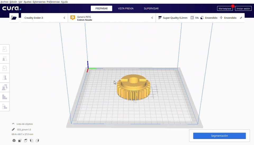Open the Ajustes menu

(x=27, y=2)
